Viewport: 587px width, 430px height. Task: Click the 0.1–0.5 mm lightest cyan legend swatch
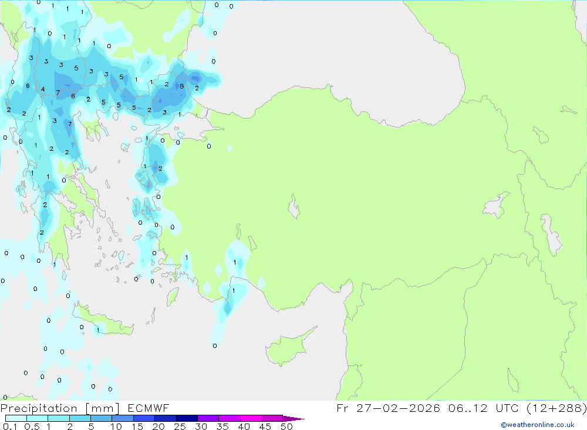pos(16,418)
